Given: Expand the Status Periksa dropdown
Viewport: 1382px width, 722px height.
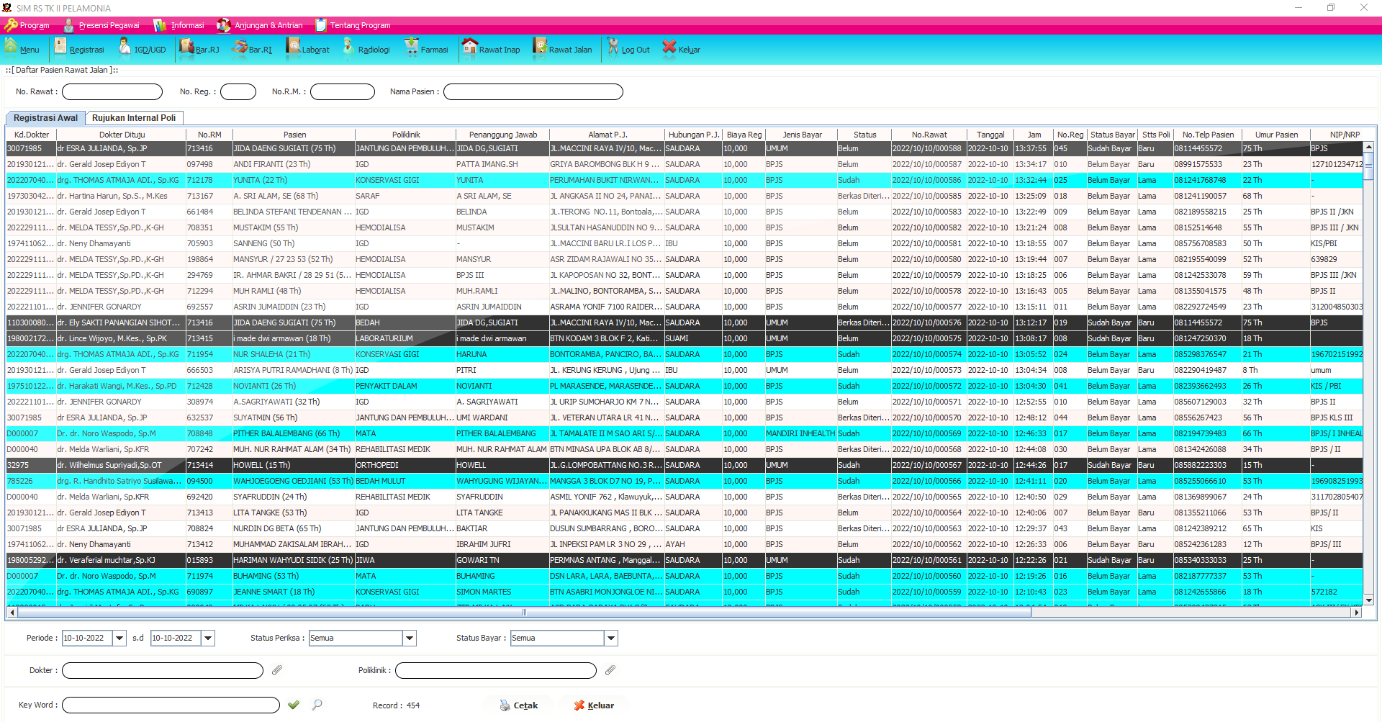Looking at the screenshot, I should (410, 638).
